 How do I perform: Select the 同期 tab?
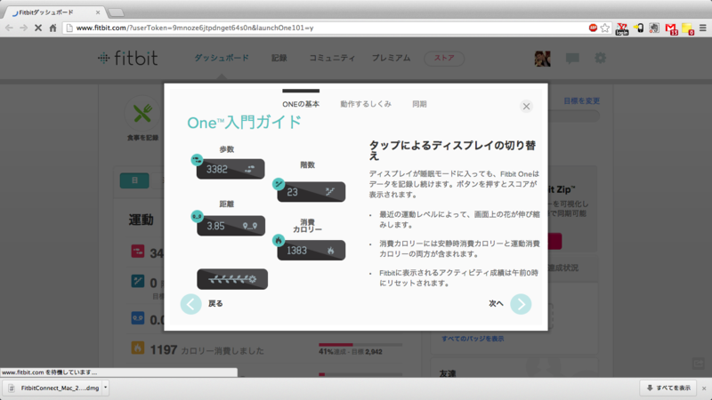click(x=419, y=104)
